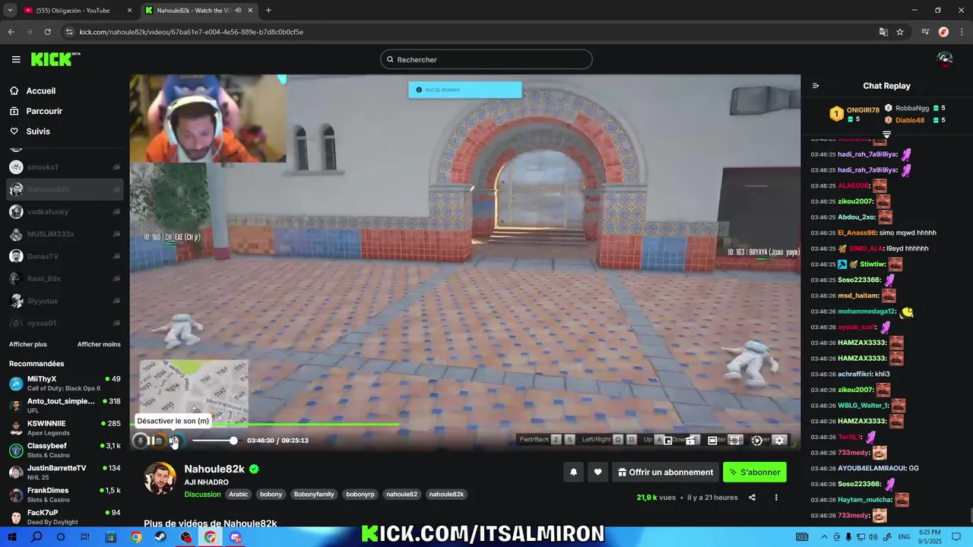This screenshot has width=973, height=547.
Task: Open recommended channel MiiThyX
Action: click(65, 383)
